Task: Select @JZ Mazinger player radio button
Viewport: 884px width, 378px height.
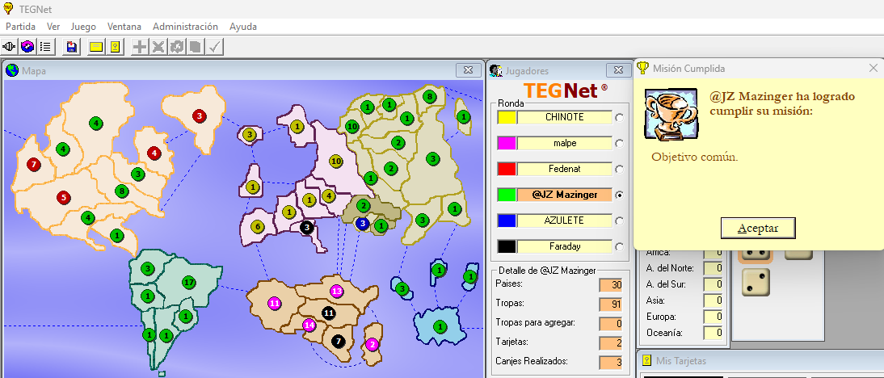Action: (620, 195)
